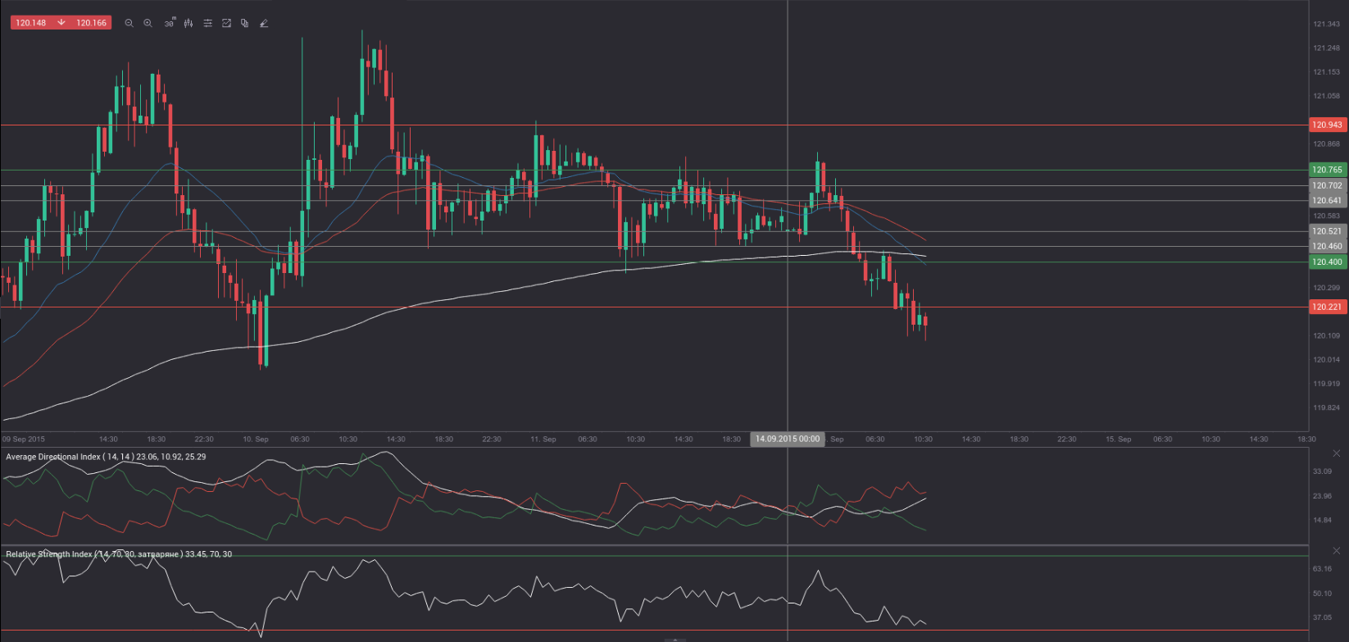Click the red 120.148 sell price button
Viewport: 1349px width, 642px height.
click(x=31, y=23)
